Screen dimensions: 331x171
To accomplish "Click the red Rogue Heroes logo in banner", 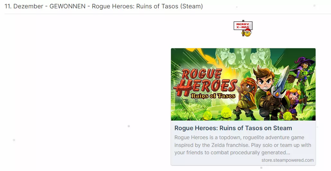I will [205, 83].
